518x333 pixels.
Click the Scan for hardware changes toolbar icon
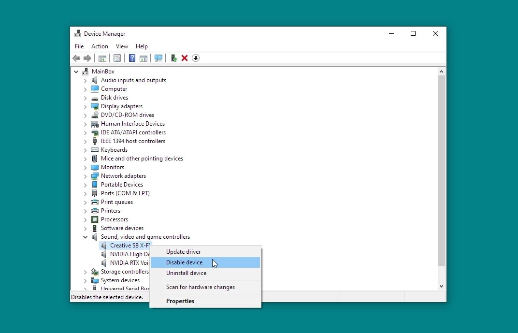pos(158,58)
